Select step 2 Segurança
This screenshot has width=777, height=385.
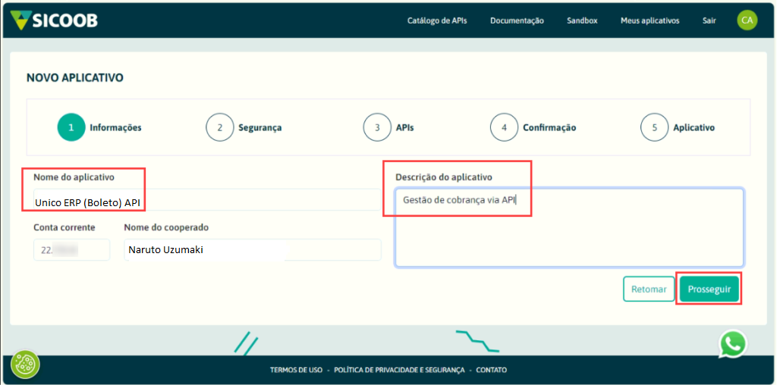(244, 127)
